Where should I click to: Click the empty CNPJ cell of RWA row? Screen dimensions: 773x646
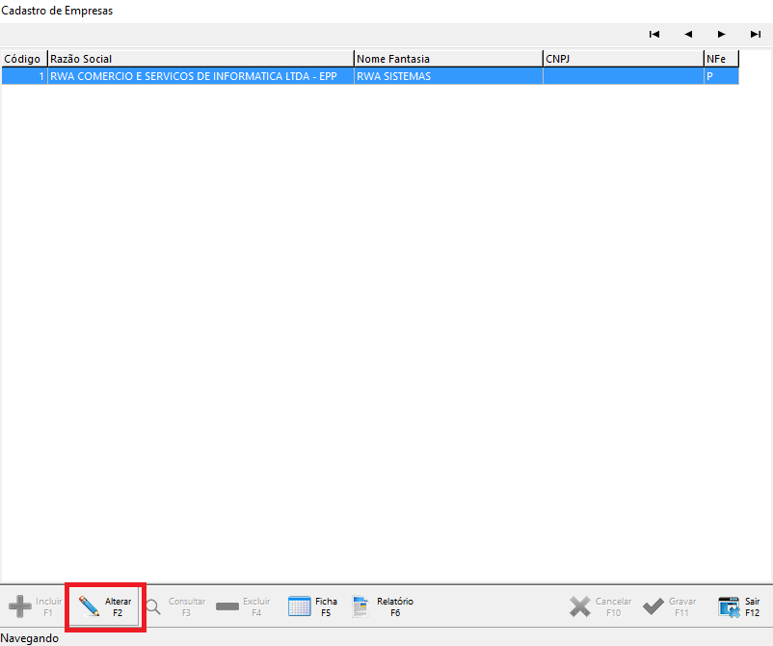point(624,76)
